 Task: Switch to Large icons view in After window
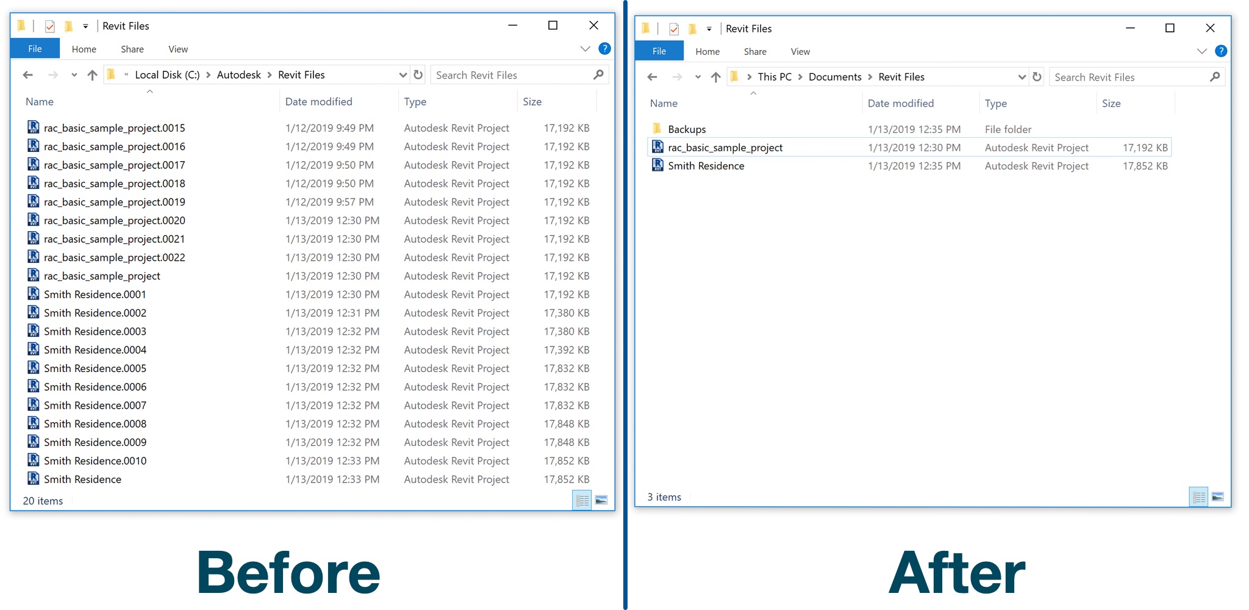coord(1218,497)
